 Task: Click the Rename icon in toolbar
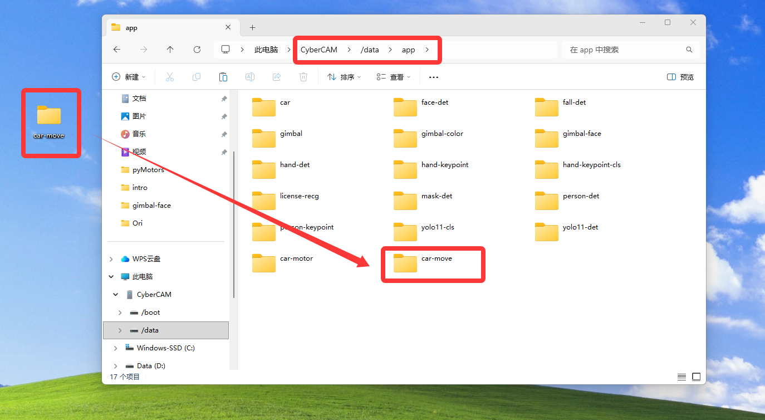250,77
